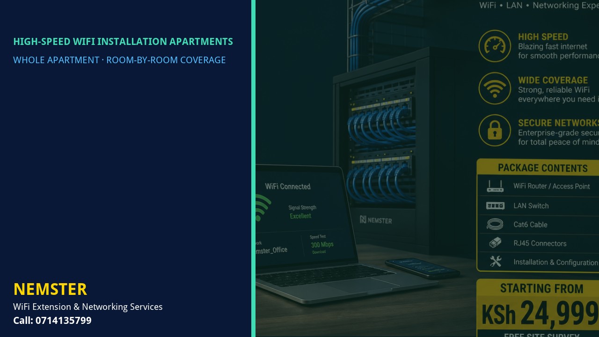Image resolution: width=599 pixels, height=337 pixels.
Task: Click "WiFi Connected" on the laptop screen
Action: tap(288, 186)
